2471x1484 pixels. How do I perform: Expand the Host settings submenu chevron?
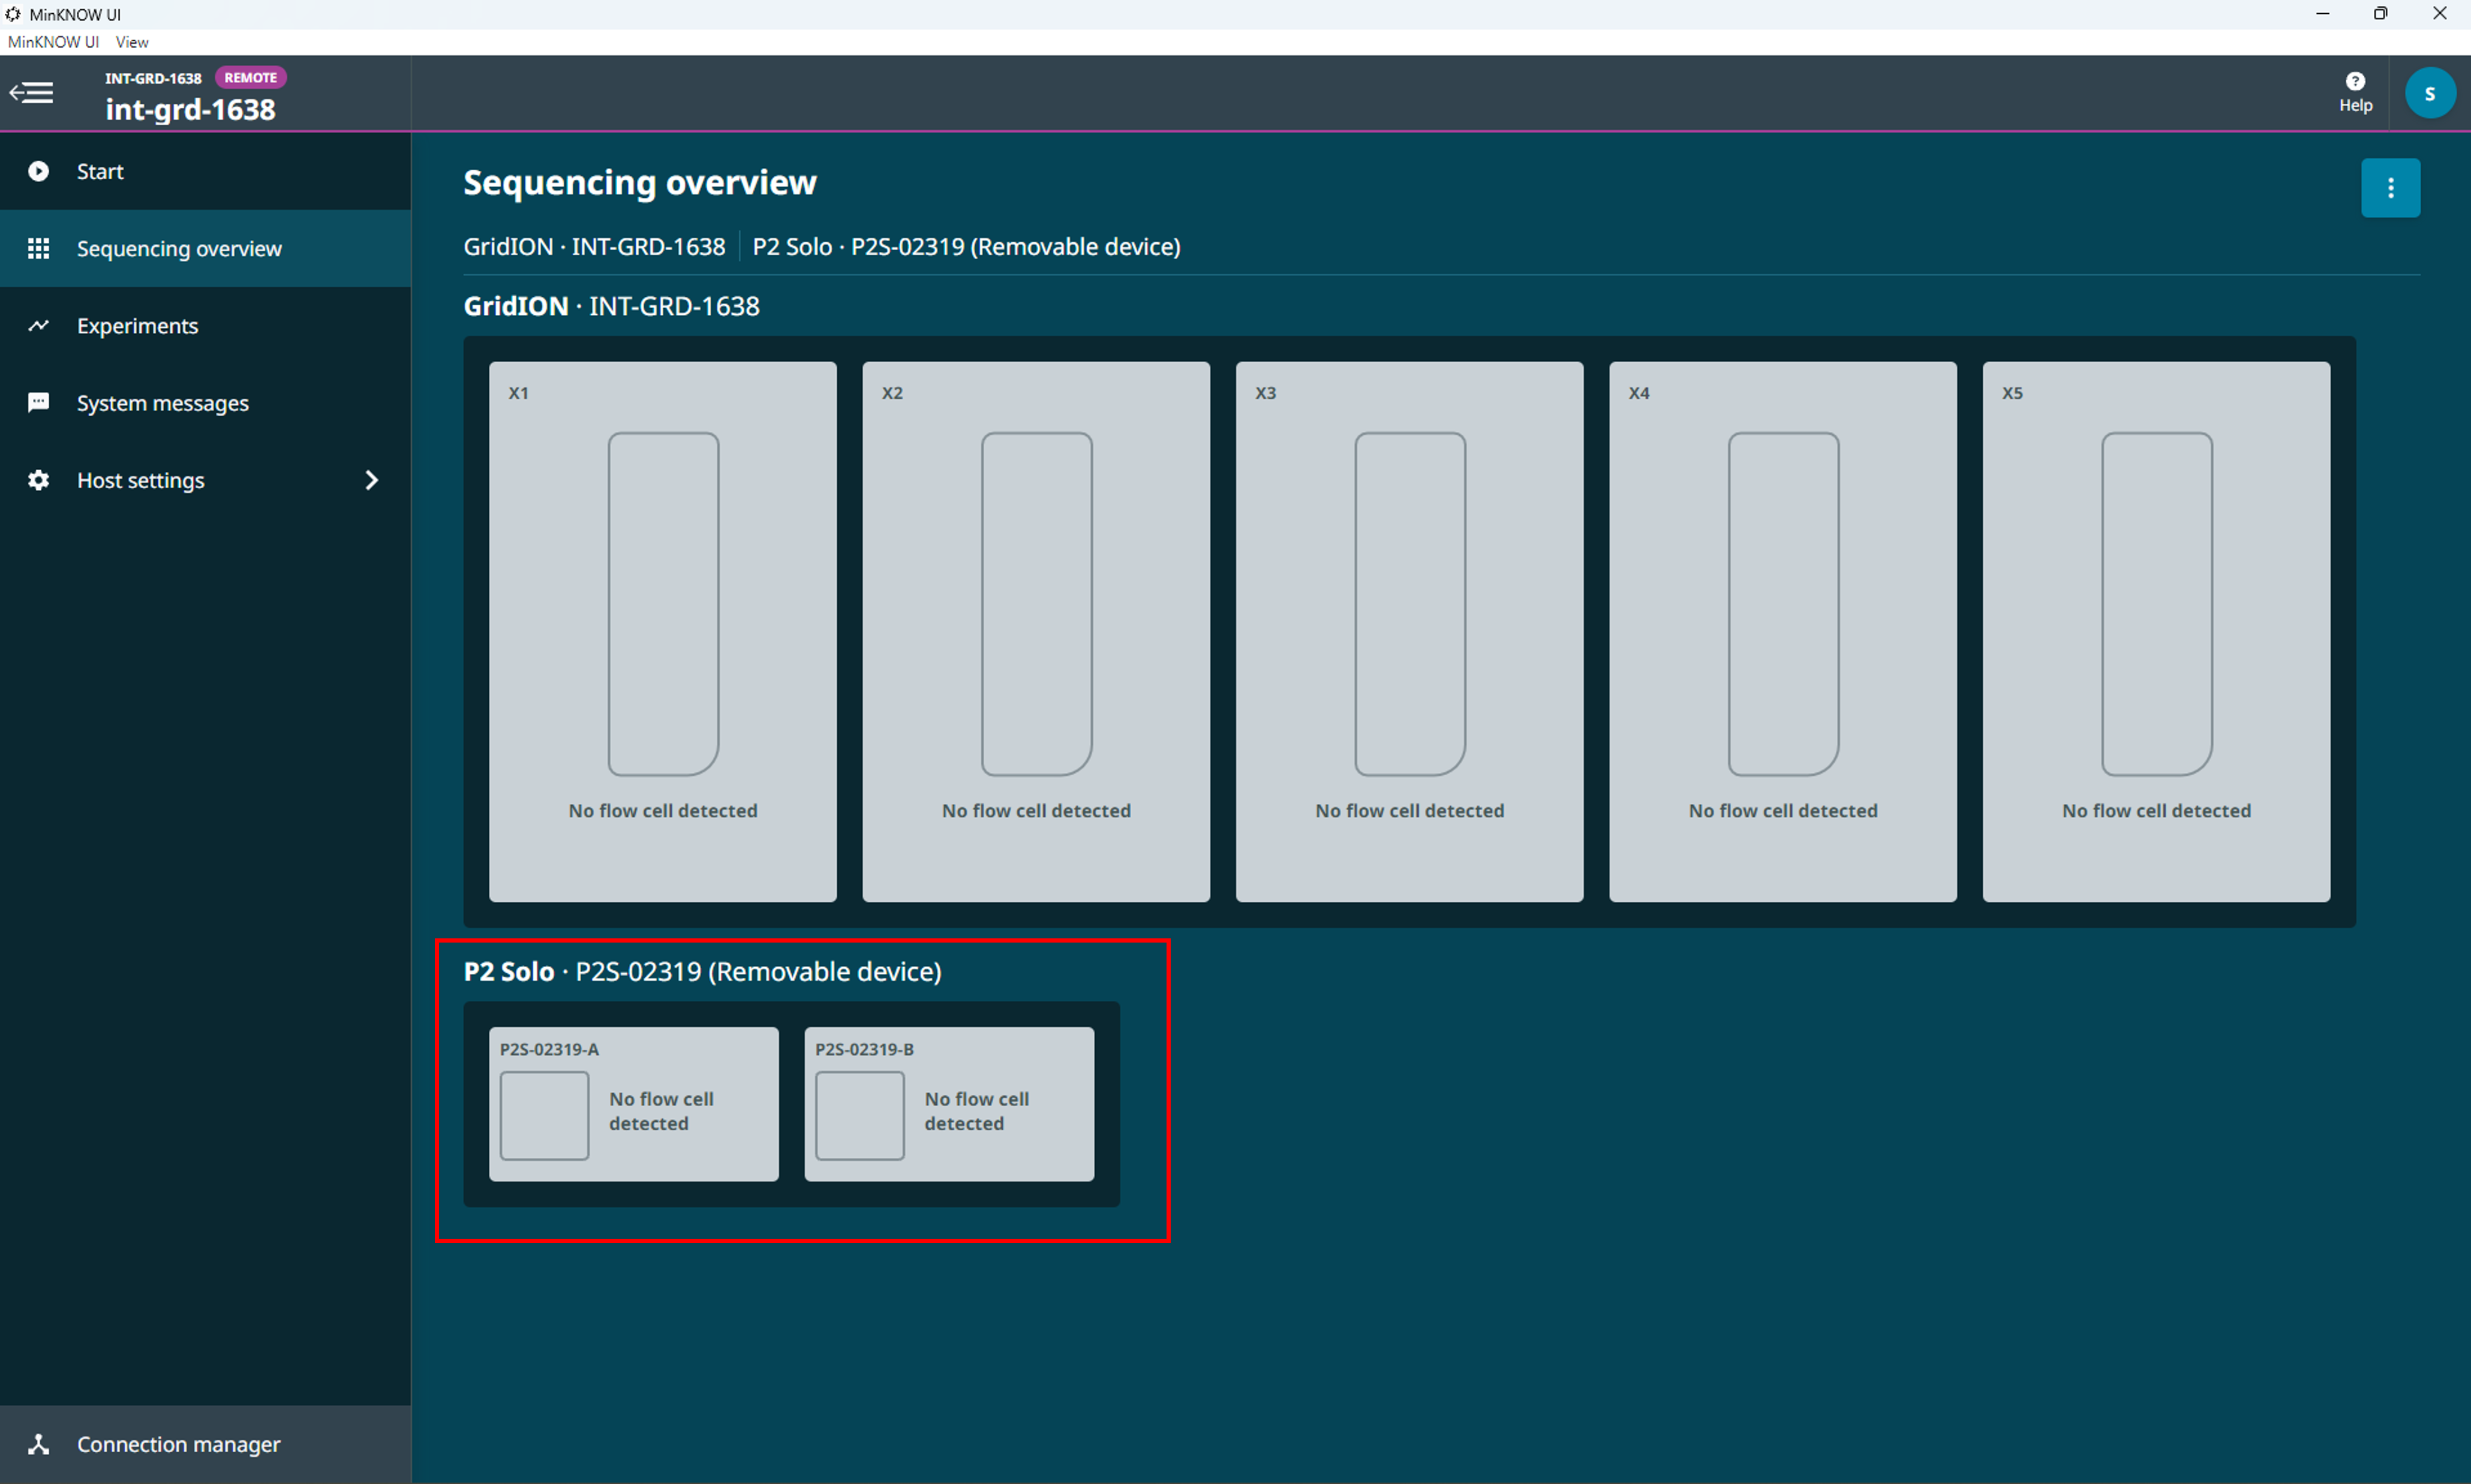point(371,480)
